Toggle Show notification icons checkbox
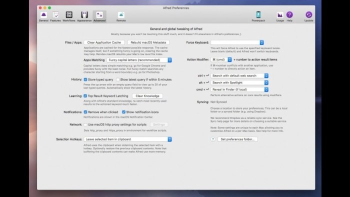This screenshot has height=197, width=350. [x=123, y=112]
